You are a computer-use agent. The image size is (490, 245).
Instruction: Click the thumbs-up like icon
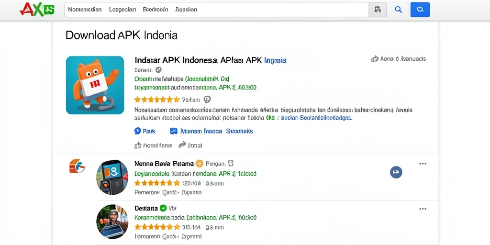point(138,145)
